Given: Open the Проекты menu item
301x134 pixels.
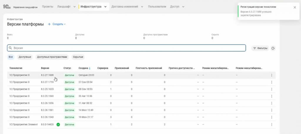Looking at the screenshot, I should (x=48, y=6).
